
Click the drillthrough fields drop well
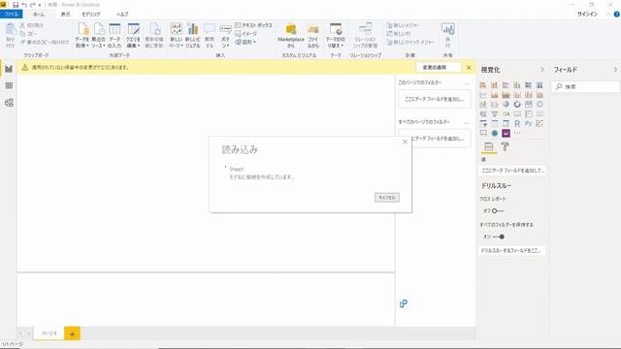[512, 250]
